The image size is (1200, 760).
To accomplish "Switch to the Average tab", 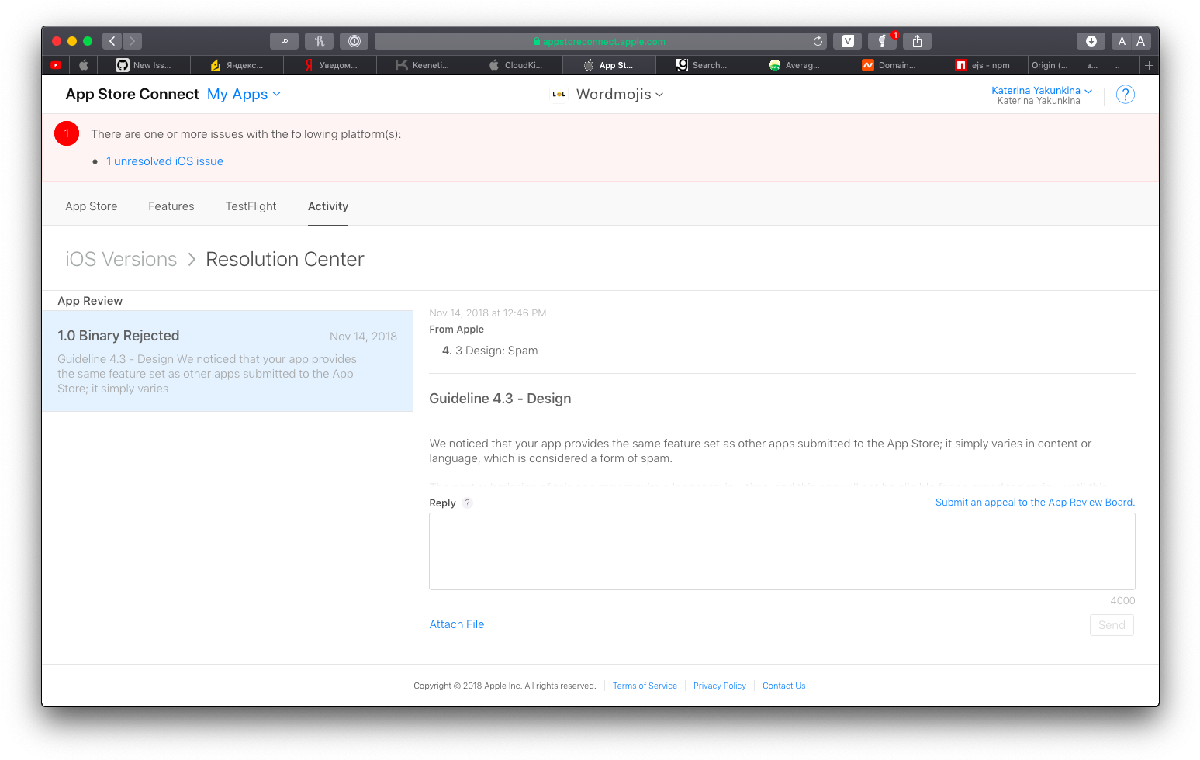I will pos(795,65).
